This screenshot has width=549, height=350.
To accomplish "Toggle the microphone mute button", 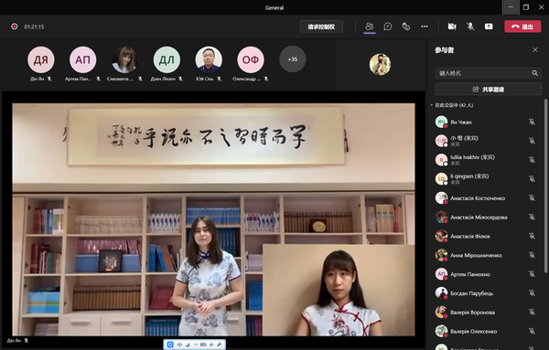I will 470,27.
